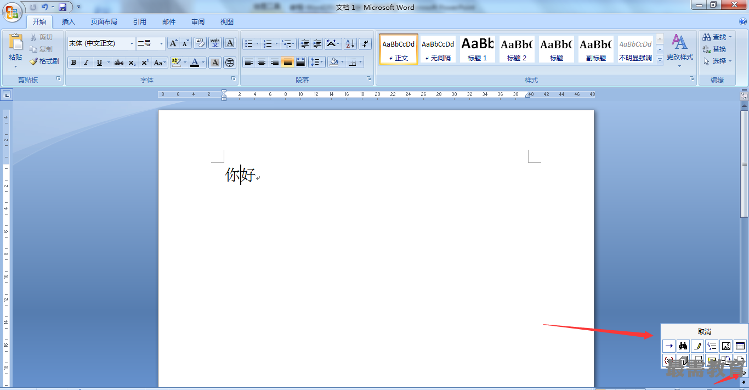Viewport: 749px width, 390px height.
Task: Clear formatting with eraser icon
Action: tap(200, 43)
